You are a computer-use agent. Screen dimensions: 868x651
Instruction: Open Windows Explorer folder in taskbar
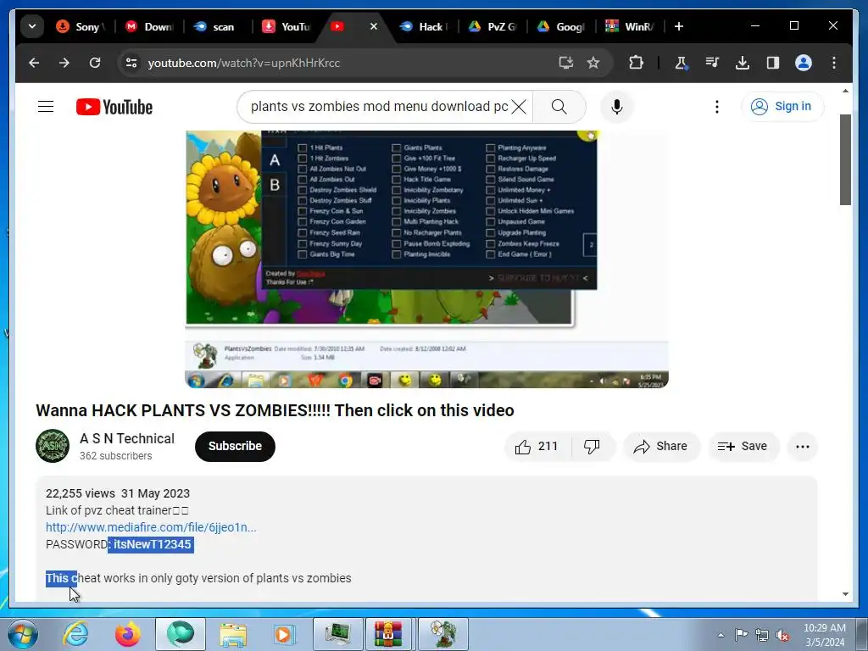233,634
